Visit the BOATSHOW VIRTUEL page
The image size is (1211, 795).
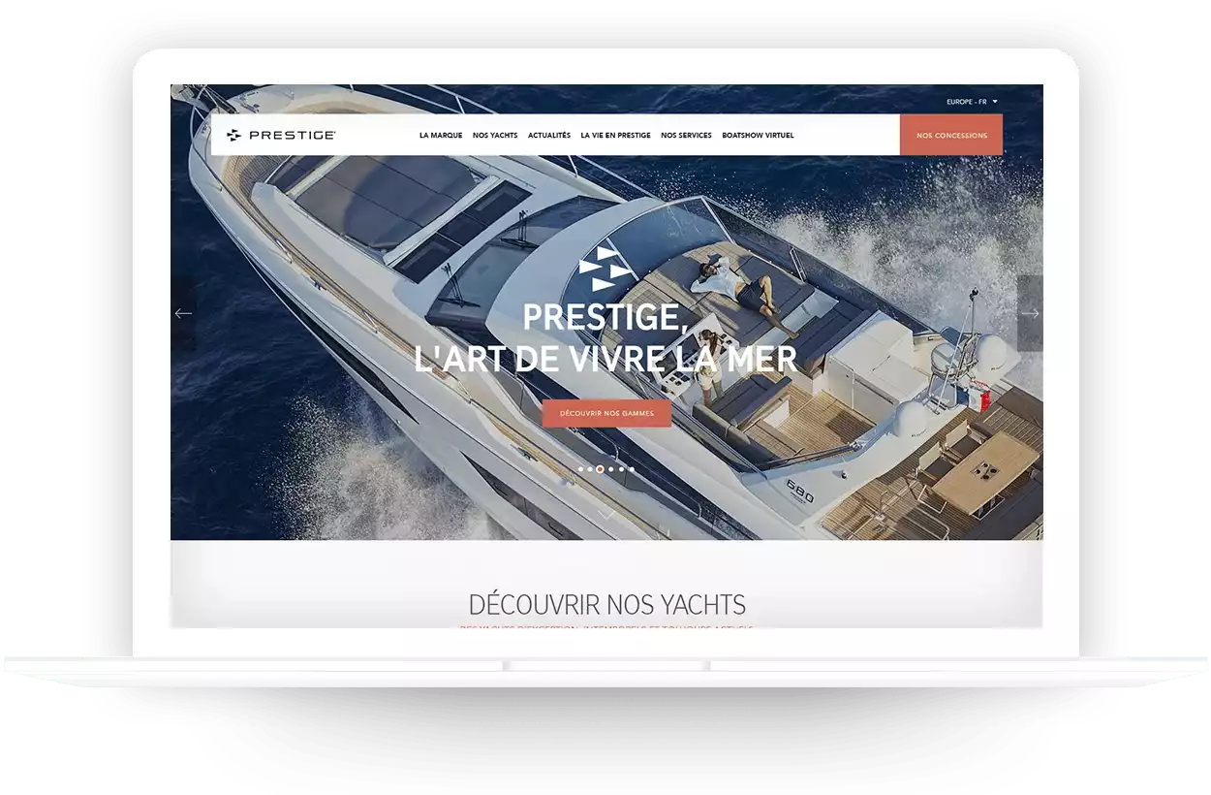point(758,136)
